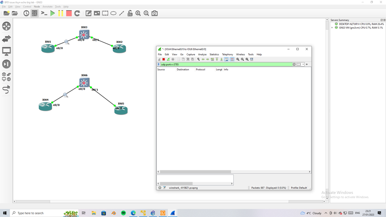Click capture magnifier on IOU4 link
This screenshot has height=217, width=386.
(65, 95)
